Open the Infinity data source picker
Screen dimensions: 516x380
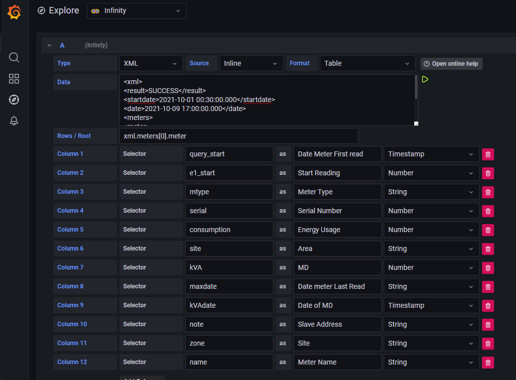(136, 10)
